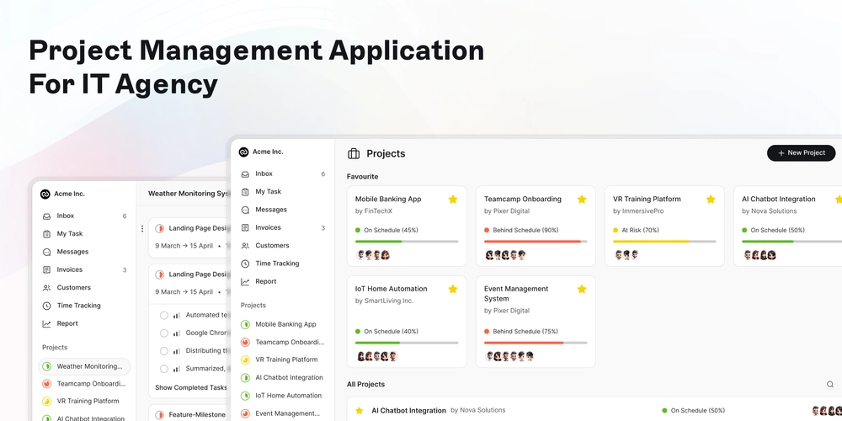This screenshot has width=842, height=421.
Task: Click Mobile Banking App progress bar
Action: (407, 242)
